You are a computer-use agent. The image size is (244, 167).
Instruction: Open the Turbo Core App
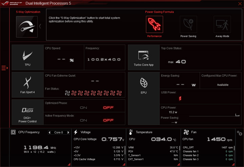144,57
